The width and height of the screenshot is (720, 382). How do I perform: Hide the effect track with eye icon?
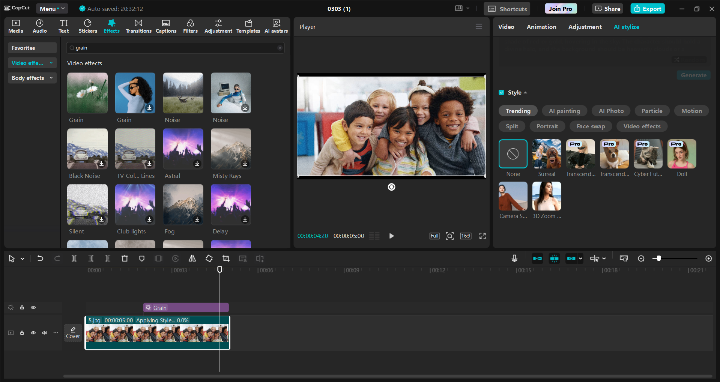coord(33,308)
